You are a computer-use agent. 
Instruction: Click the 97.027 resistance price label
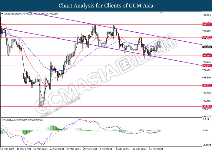(207, 24)
